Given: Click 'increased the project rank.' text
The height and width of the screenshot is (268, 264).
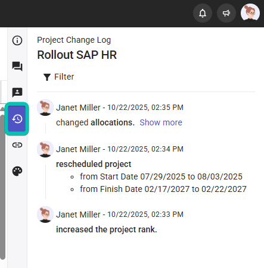Looking at the screenshot, I should (x=107, y=229).
